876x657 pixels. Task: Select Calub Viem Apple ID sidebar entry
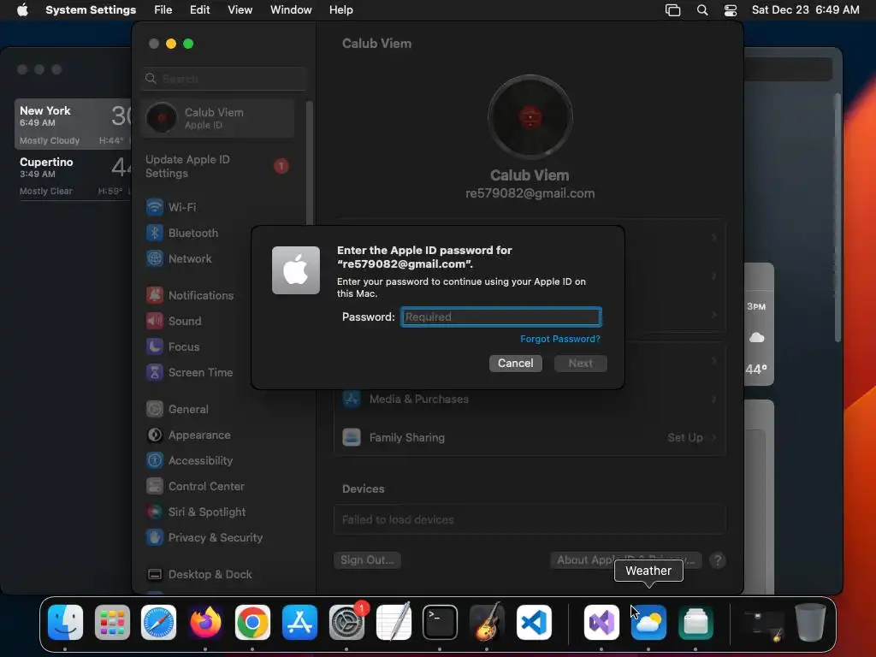(218, 118)
